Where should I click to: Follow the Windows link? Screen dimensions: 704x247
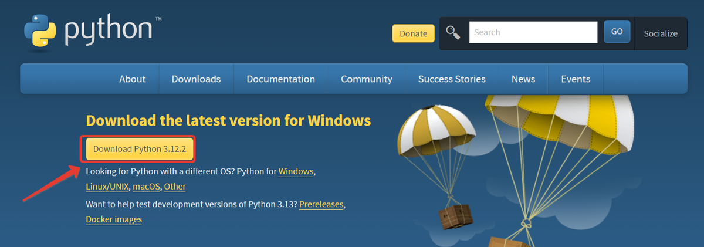(x=296, y=171)
